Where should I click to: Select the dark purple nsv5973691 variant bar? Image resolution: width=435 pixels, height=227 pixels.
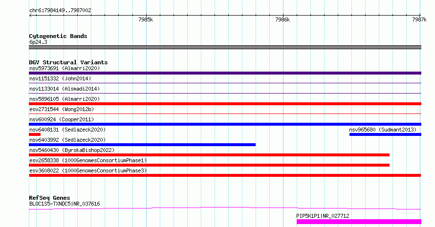[x=225, y=73]
